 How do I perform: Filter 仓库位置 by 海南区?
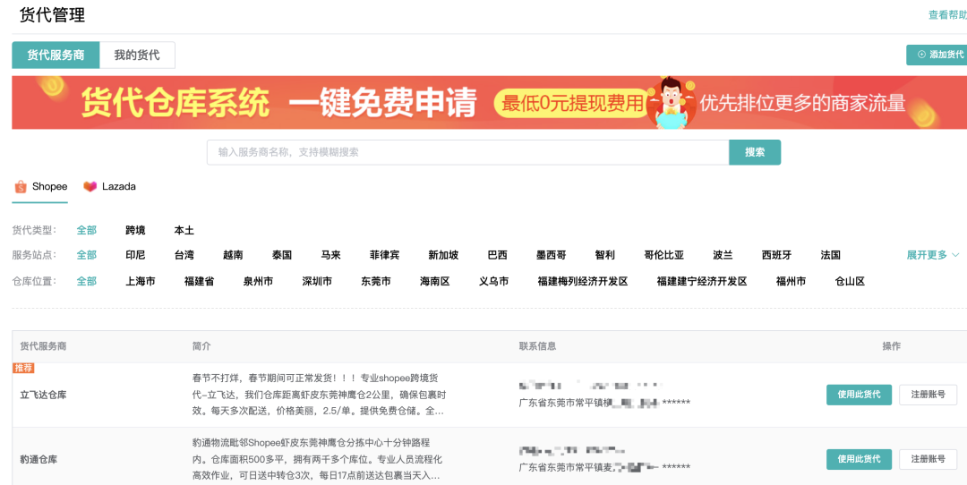point(435,282)
